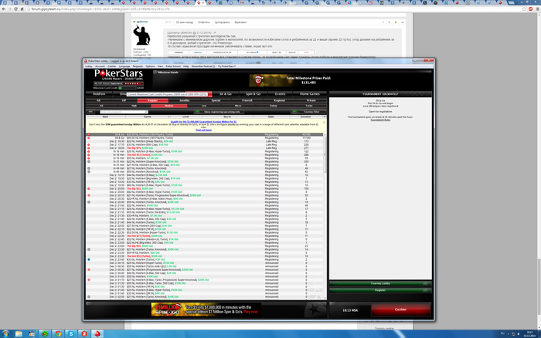
Task: Sort tournaments by the Game column
Action: click(x=148, y=117)
